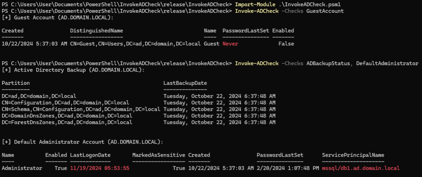Click the Guest account's False enabled value
This screenshot has height=177, width=422.
286,44
